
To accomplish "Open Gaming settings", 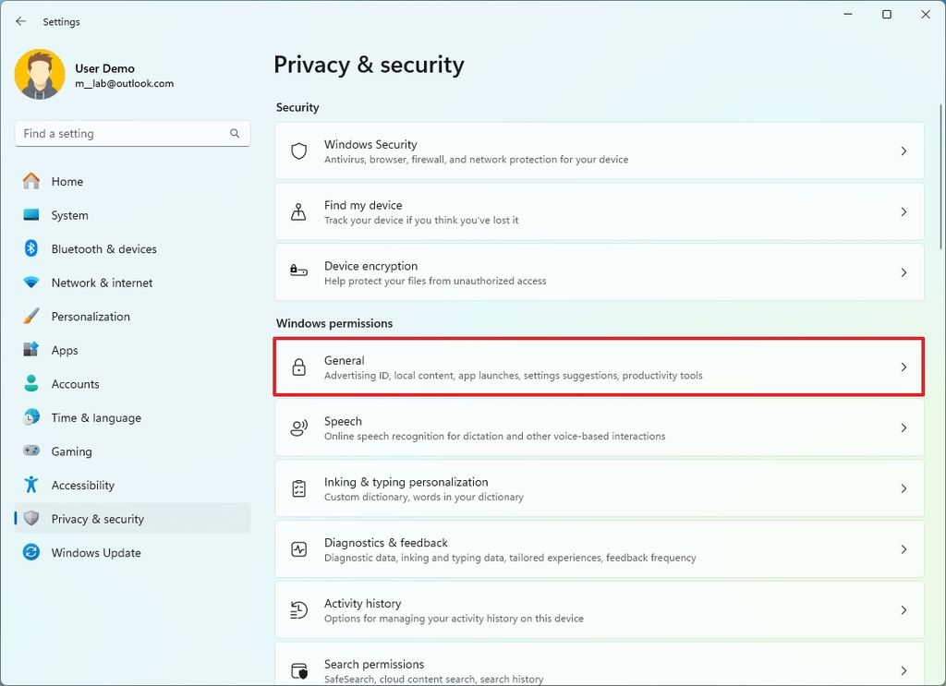I will (132, 451).
